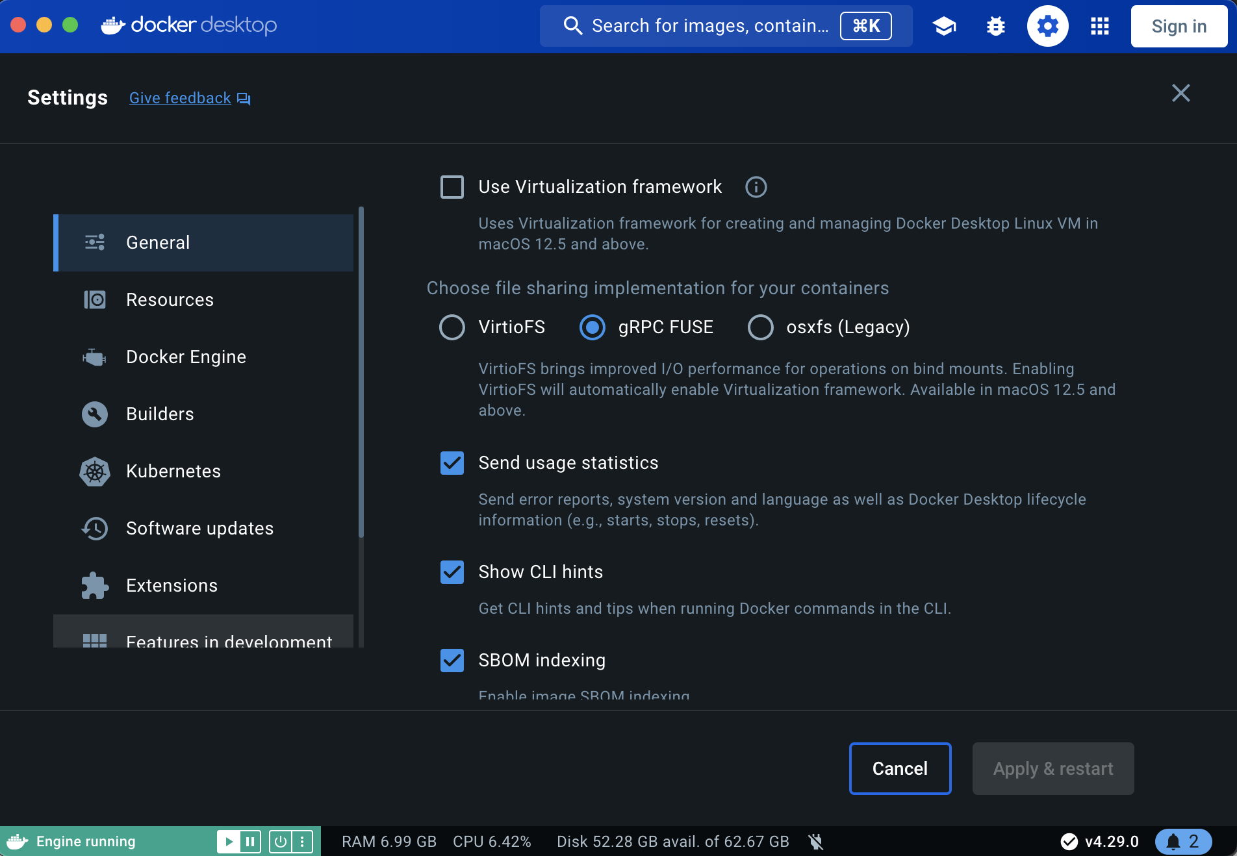Click the Cancel button
The image size is (1237, 856).
coord(900,768)
